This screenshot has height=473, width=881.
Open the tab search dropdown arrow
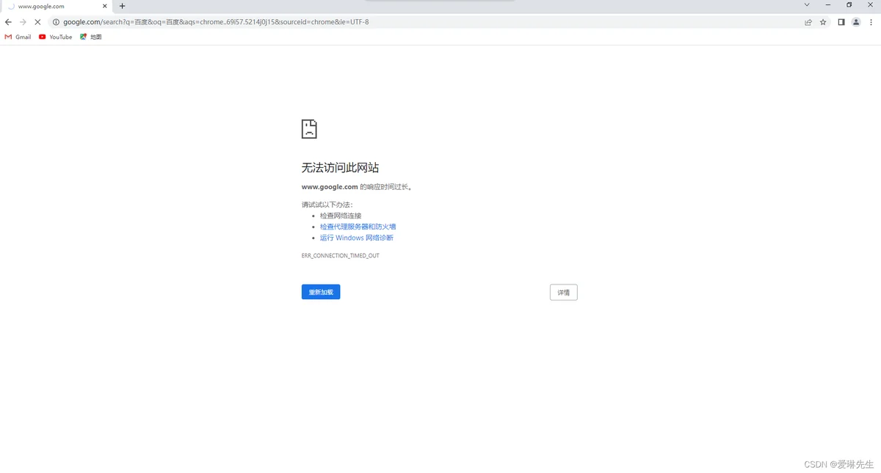click(x=807, y=5)
